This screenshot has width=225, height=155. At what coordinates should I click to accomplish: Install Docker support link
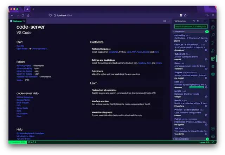coord(146,52)
